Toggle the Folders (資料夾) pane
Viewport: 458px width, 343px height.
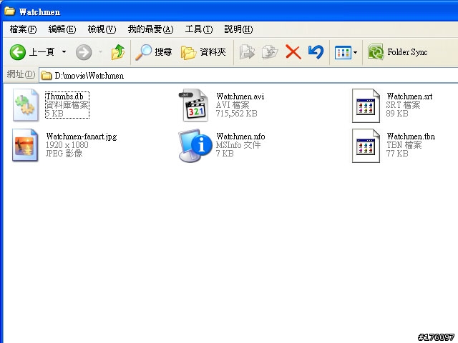(203, 52)
